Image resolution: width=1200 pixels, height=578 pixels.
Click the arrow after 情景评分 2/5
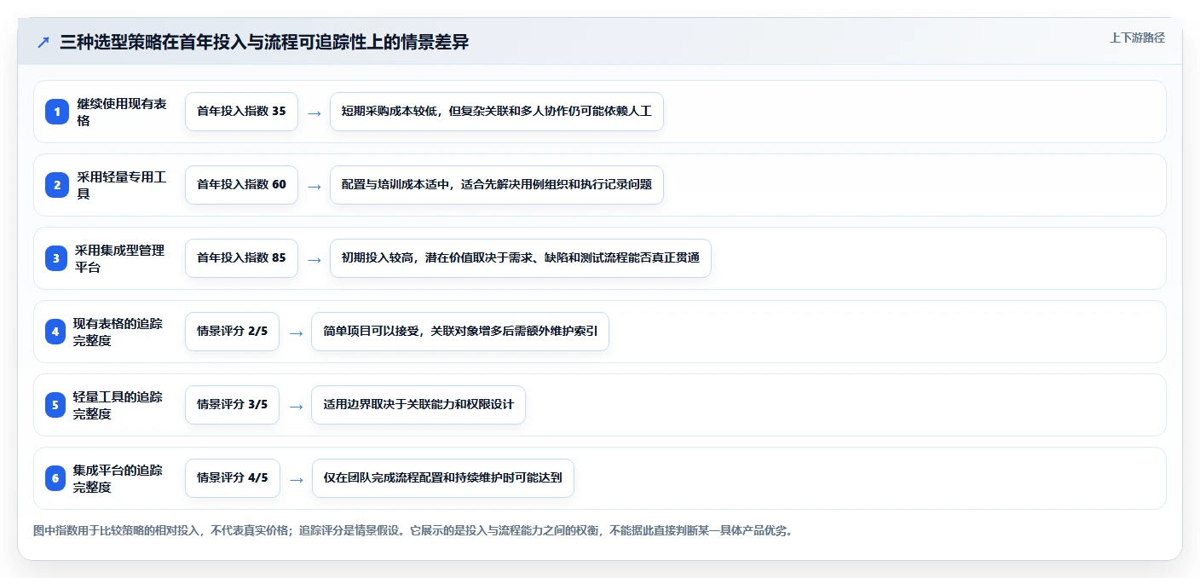[296, 332]
